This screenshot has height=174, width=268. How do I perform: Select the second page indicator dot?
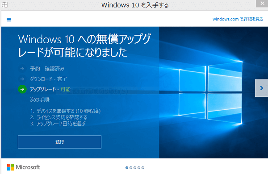131,168
